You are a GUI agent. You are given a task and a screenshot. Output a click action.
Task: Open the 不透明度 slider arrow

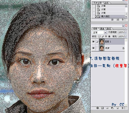coord(125,32)
